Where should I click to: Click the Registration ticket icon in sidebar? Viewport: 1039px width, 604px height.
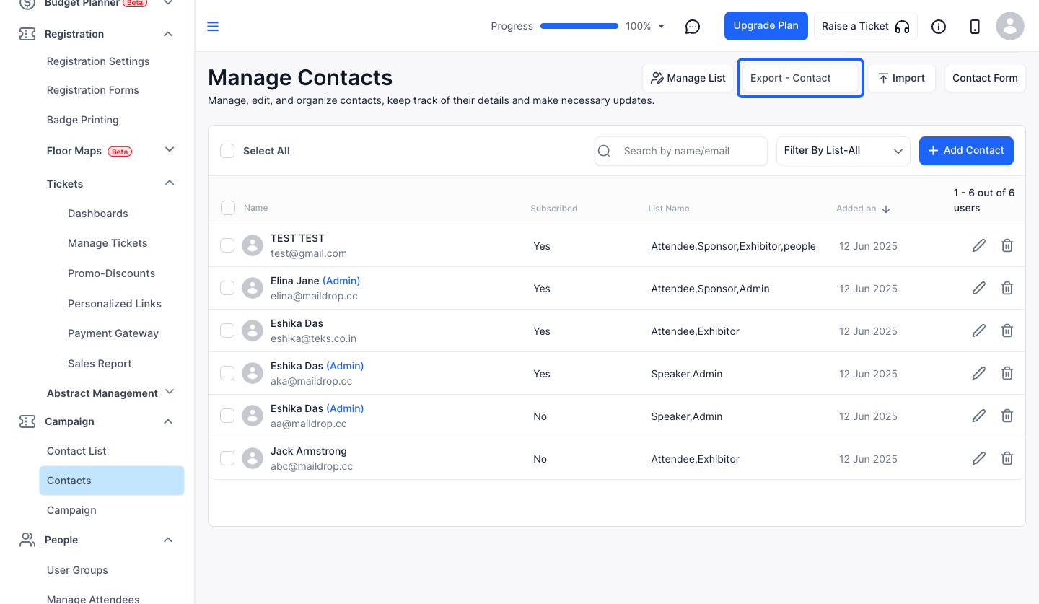click(27, 34)
